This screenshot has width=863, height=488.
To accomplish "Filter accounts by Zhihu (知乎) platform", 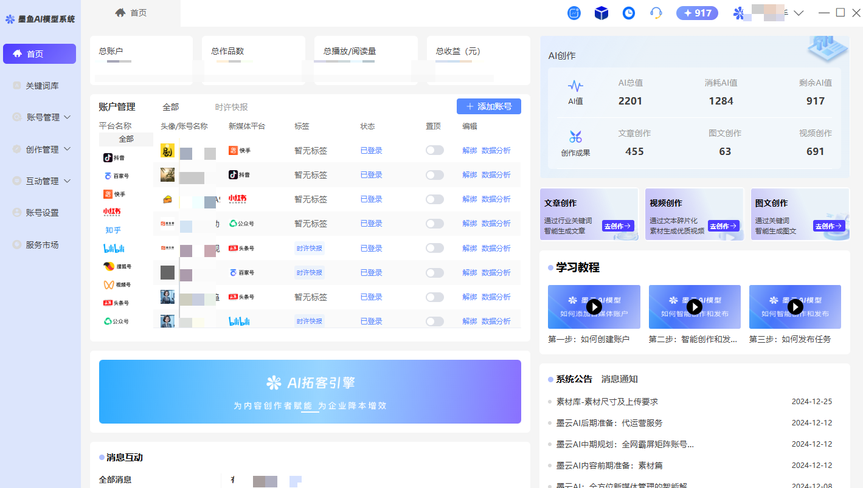I will 113,230.
